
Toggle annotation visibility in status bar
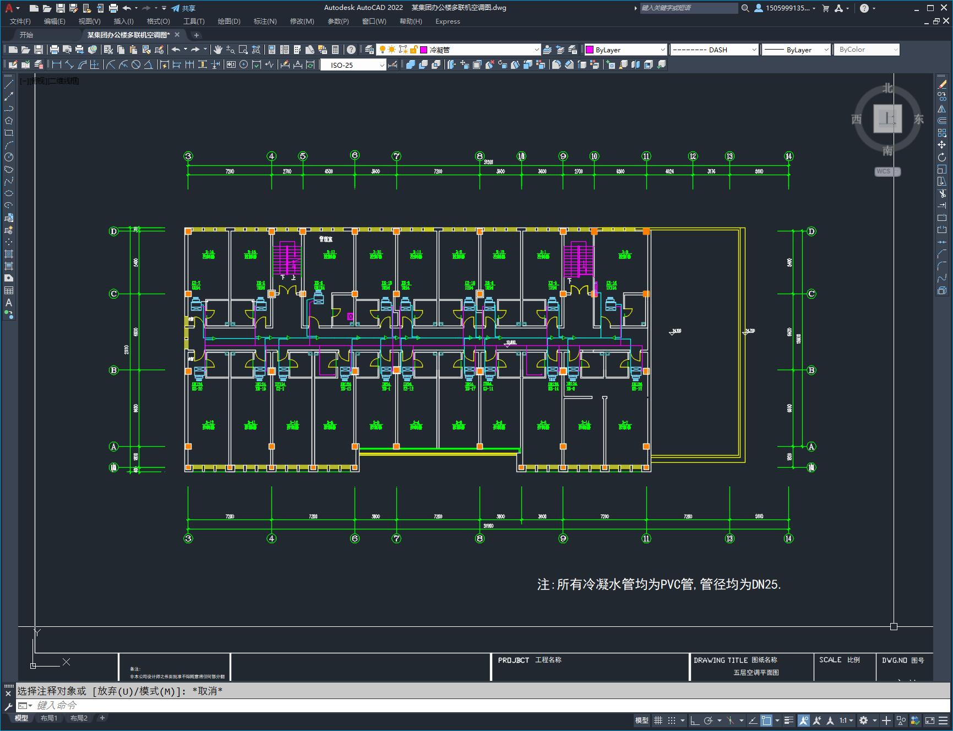804,721
